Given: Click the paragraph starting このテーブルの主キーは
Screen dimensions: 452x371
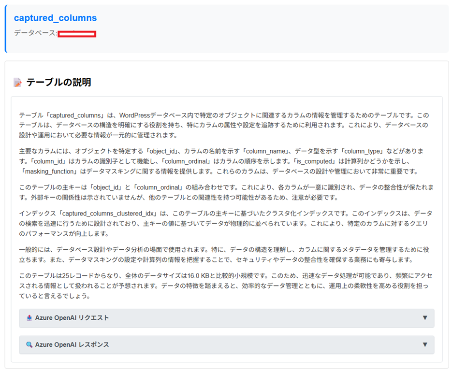Looking at the screenshot, I should [226, 192].
